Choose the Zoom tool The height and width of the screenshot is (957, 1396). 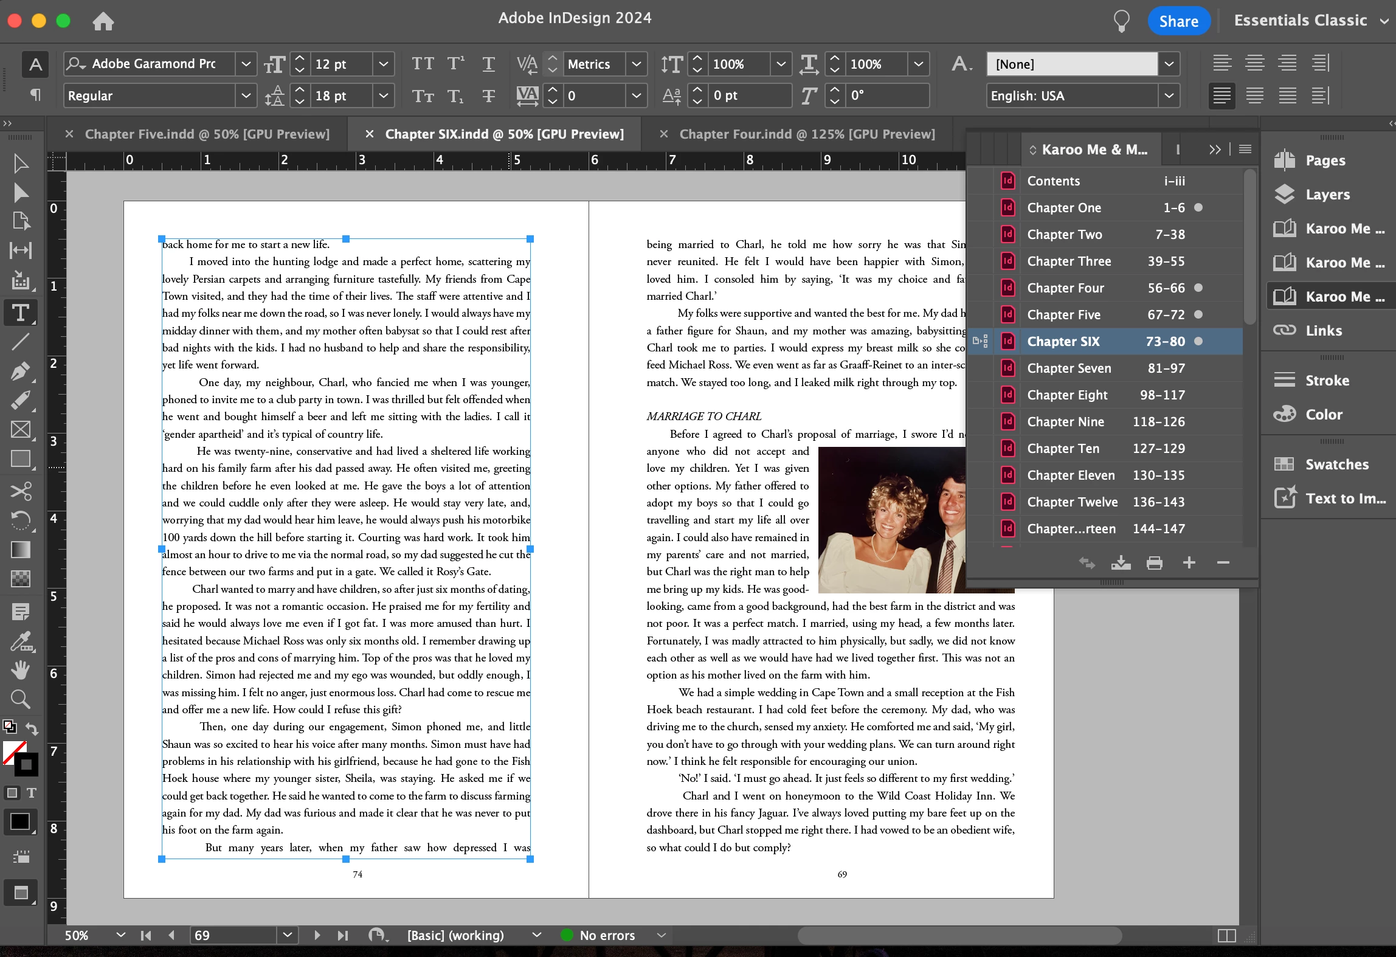[x=21, y=699]
